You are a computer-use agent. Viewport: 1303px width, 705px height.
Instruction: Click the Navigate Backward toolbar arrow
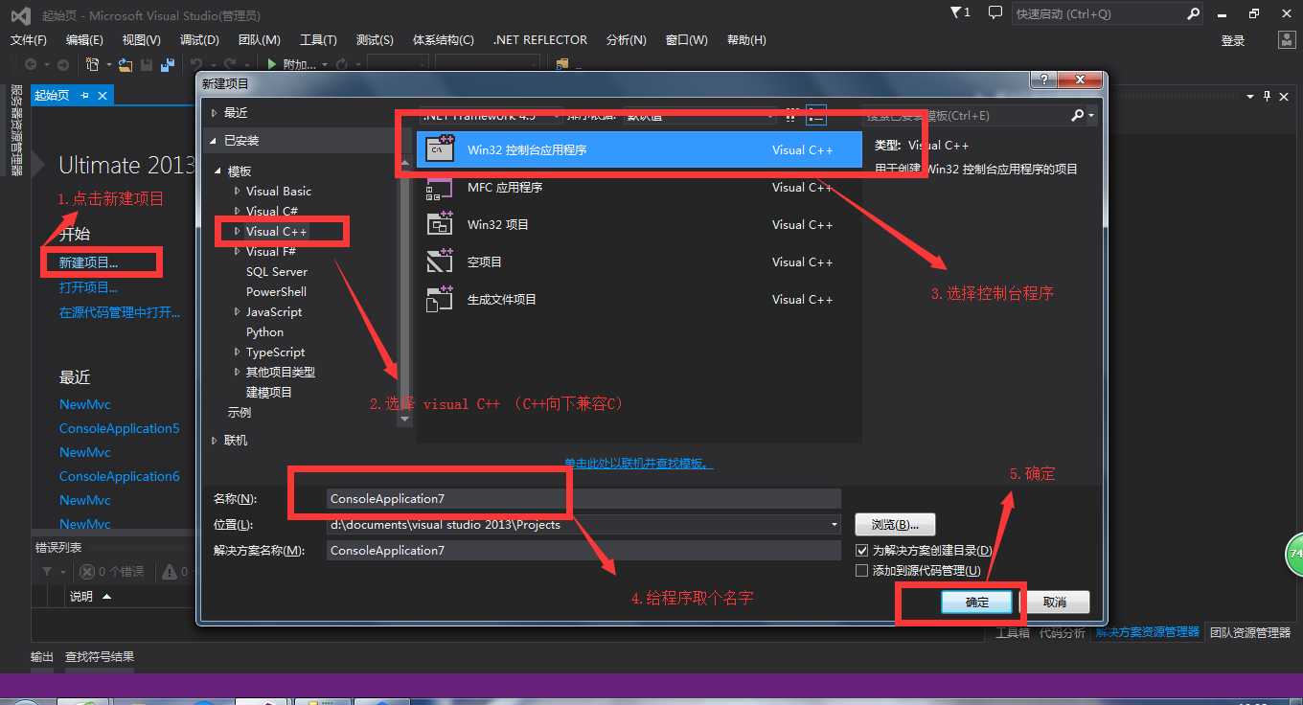coord(31,64)
